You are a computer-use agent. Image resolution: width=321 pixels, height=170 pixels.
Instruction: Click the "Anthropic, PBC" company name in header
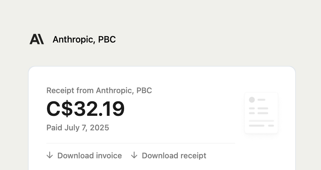click(x=84, y=40)
